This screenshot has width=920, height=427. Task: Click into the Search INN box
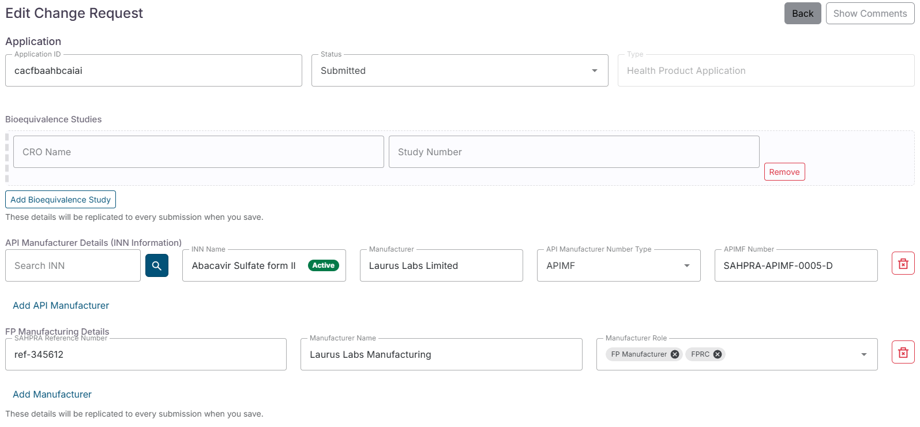click(x=73, y=265)
